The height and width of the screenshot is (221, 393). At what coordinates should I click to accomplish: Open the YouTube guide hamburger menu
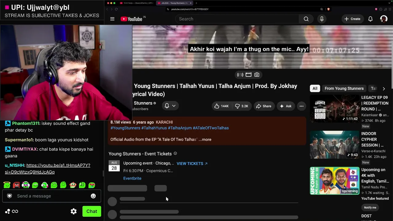[x=112, y=19]
